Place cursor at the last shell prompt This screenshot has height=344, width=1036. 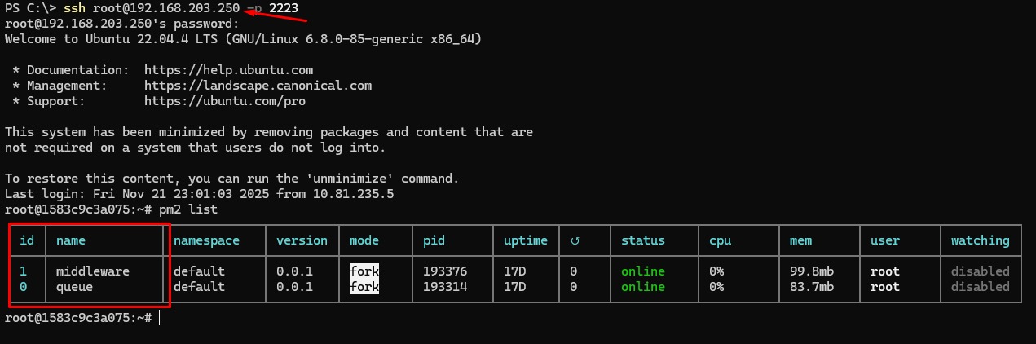coord(160,317)
